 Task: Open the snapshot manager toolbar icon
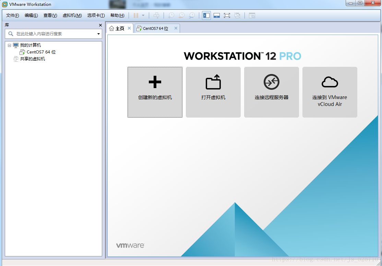(192, 15)
